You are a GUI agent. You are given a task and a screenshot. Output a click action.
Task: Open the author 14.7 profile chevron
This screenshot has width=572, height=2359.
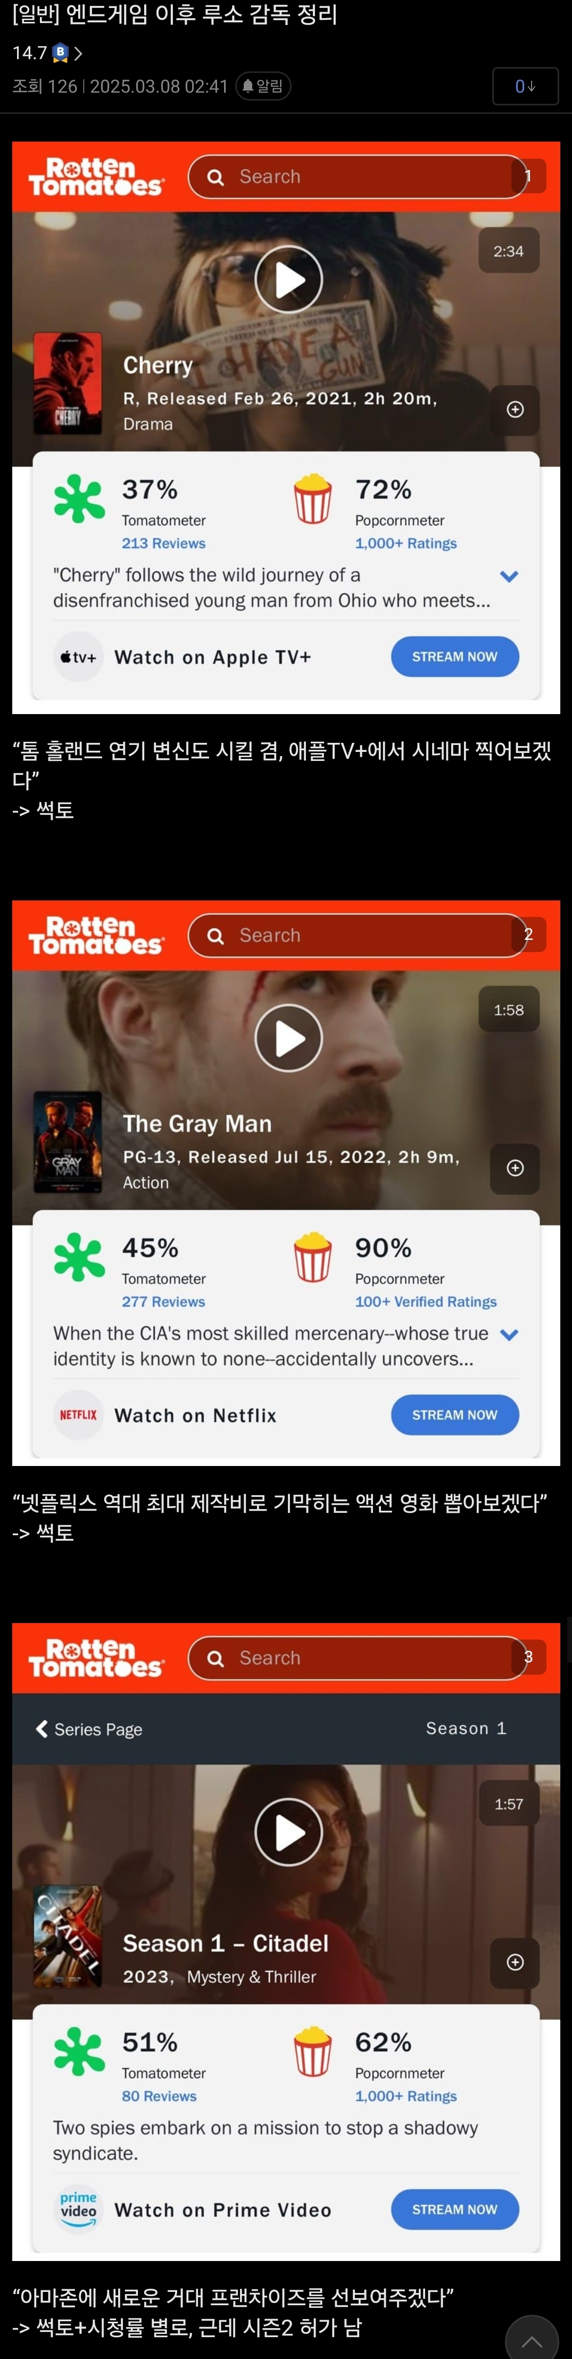pyautogui.click(x=79, y=53)
